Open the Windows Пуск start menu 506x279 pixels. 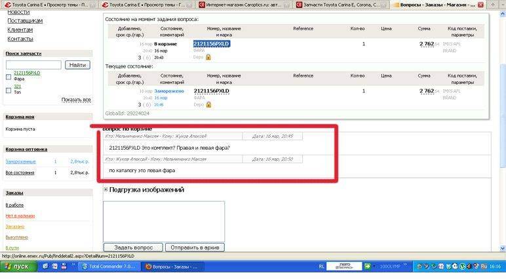click(x=17, y=267)
